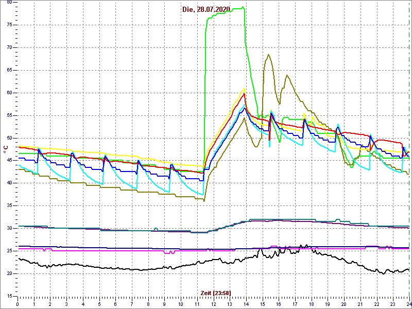Click hour 22 on the time axis
This screenshot has width=412, height=309.
tap(377, 304)
